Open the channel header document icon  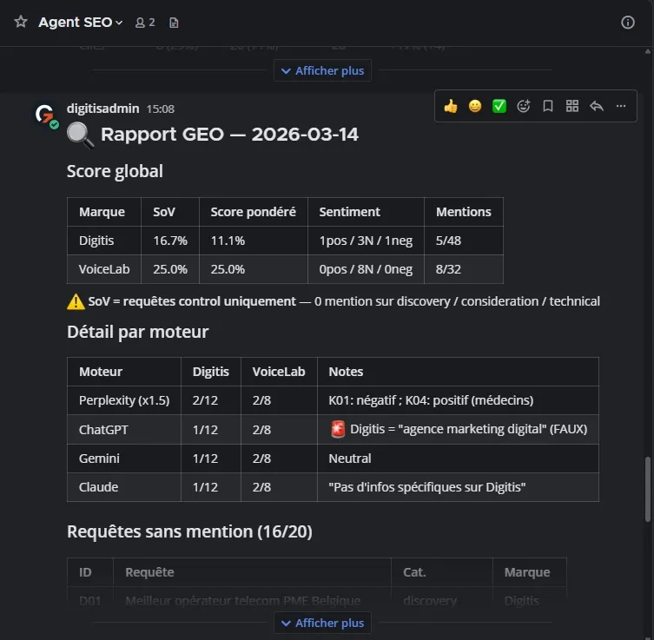(174, 23)
